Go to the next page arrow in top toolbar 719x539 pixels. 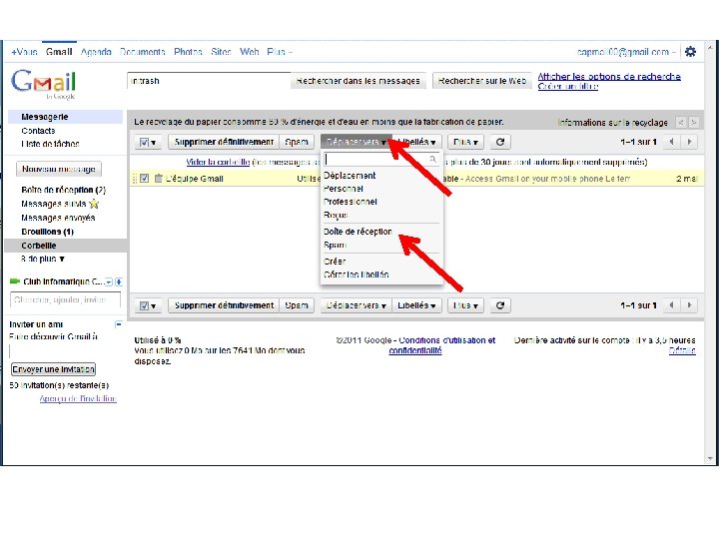689,142
